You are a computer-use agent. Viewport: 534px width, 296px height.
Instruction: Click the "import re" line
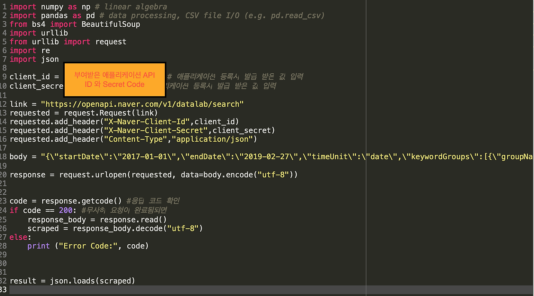[x=30, y=50]
